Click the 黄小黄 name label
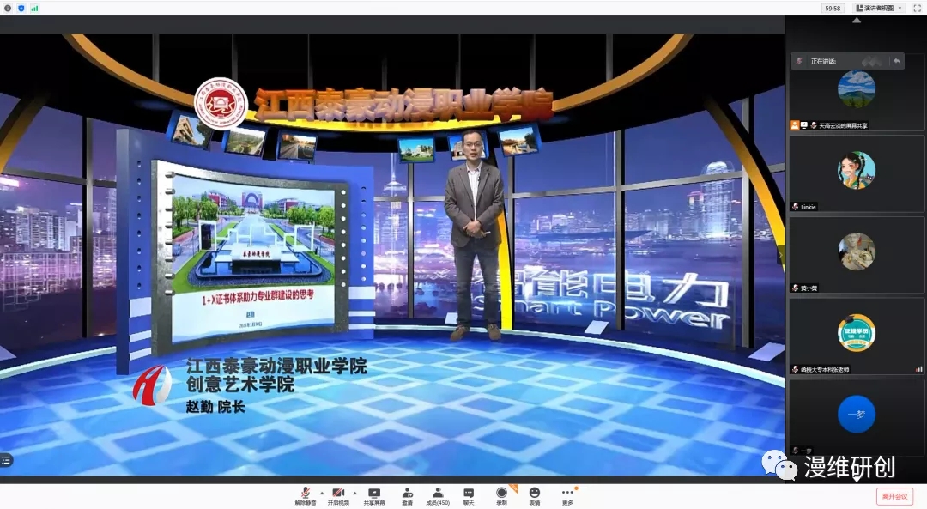Viewport: 927px width, 509px height. 809,288
